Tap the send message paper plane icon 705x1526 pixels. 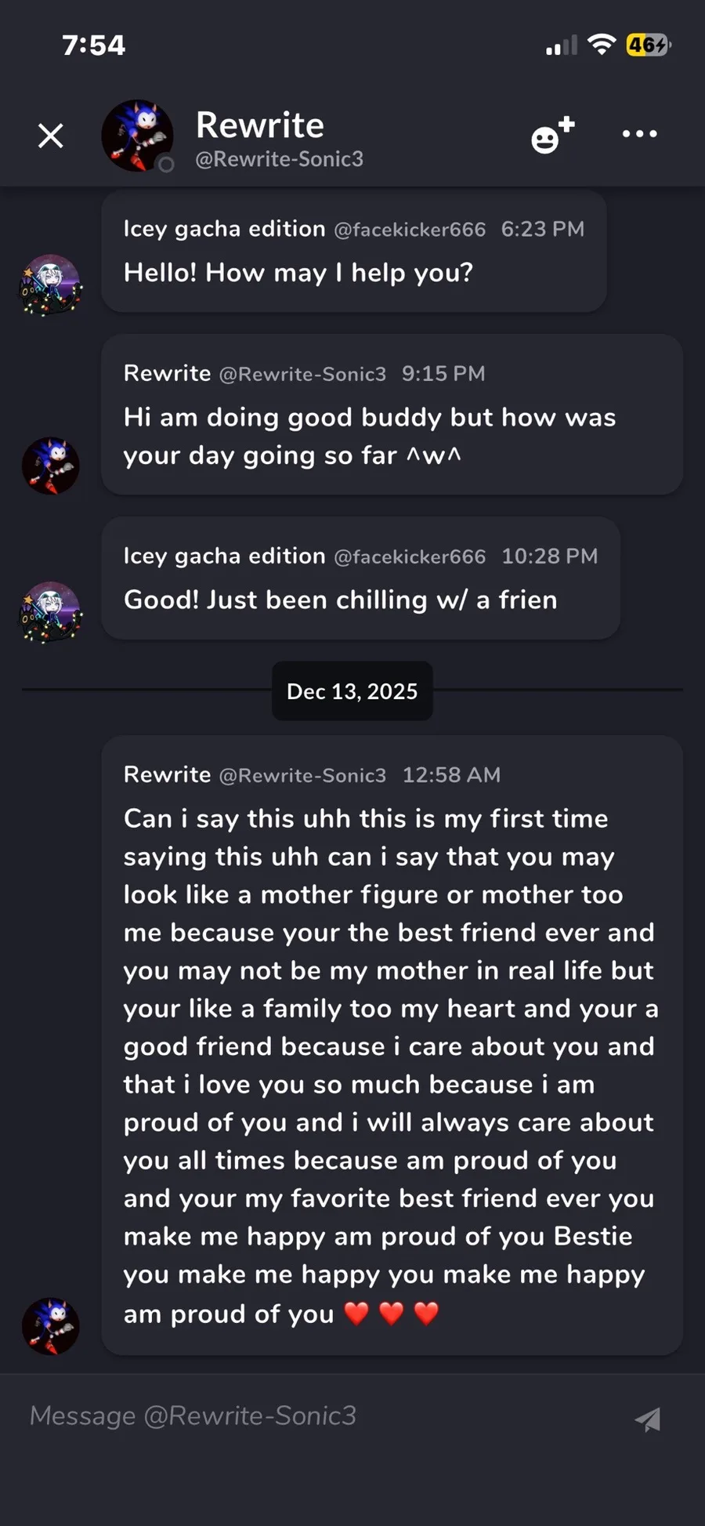648,1419
